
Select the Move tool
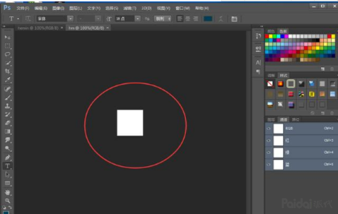(x=7, y=37)
